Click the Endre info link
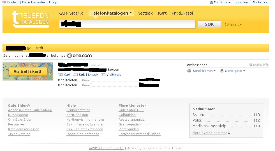 click(261, 65)
